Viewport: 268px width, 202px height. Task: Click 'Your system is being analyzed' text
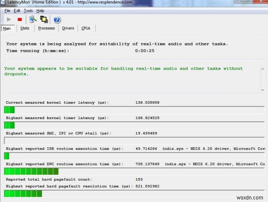[117, 44]
